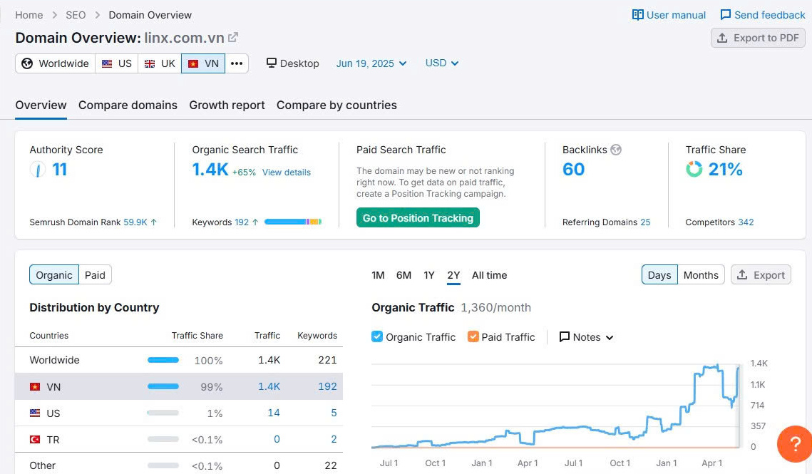Click the Send feedback speech bubble icon

click(726, 14)
